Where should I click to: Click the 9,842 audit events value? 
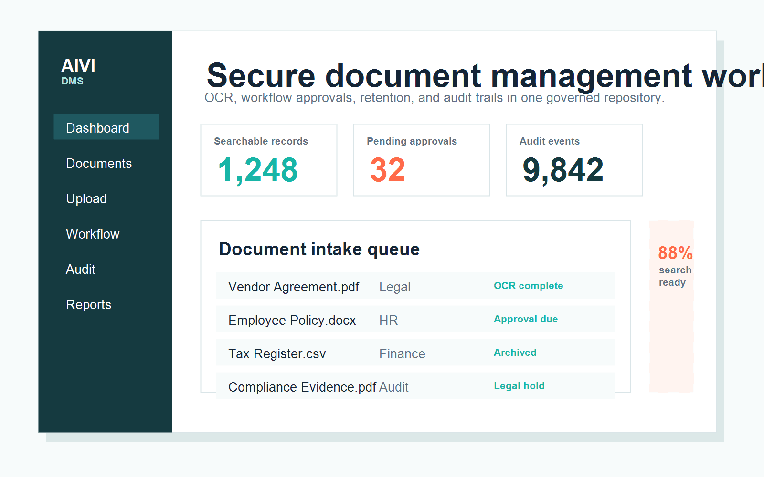click(x=563, y=170)
